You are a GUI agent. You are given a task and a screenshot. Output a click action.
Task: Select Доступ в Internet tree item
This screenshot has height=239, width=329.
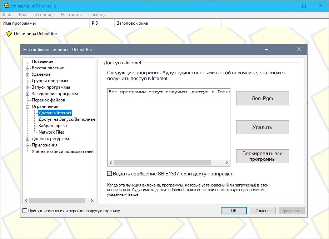pyautogui.click(x=55, y=113)
